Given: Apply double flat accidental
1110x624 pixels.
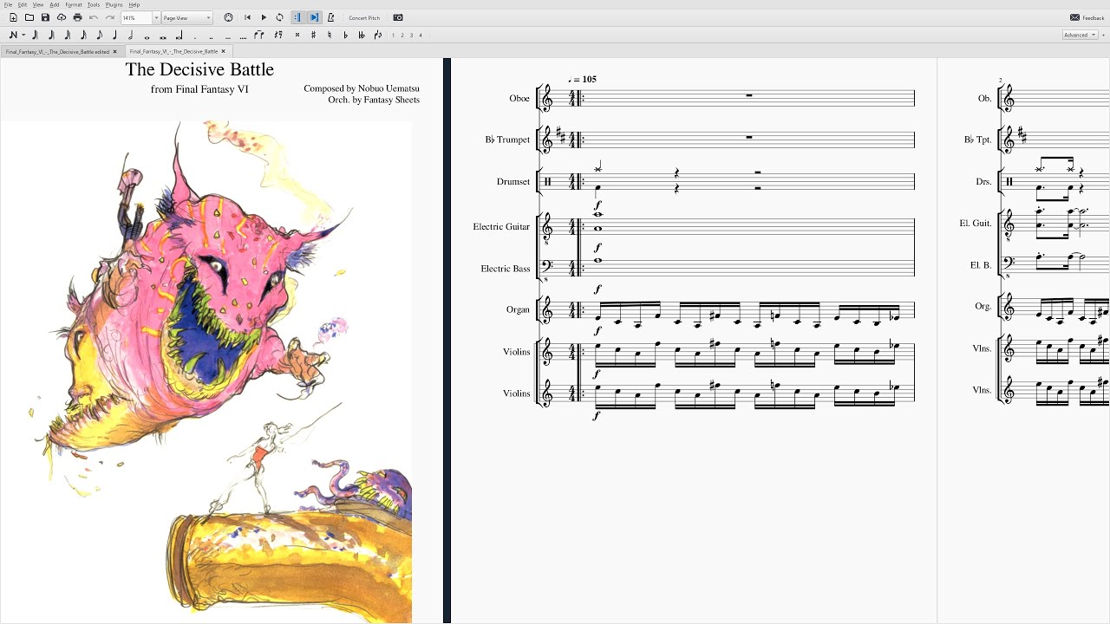Looking at the screenshot, I should (x=362, y=35).
